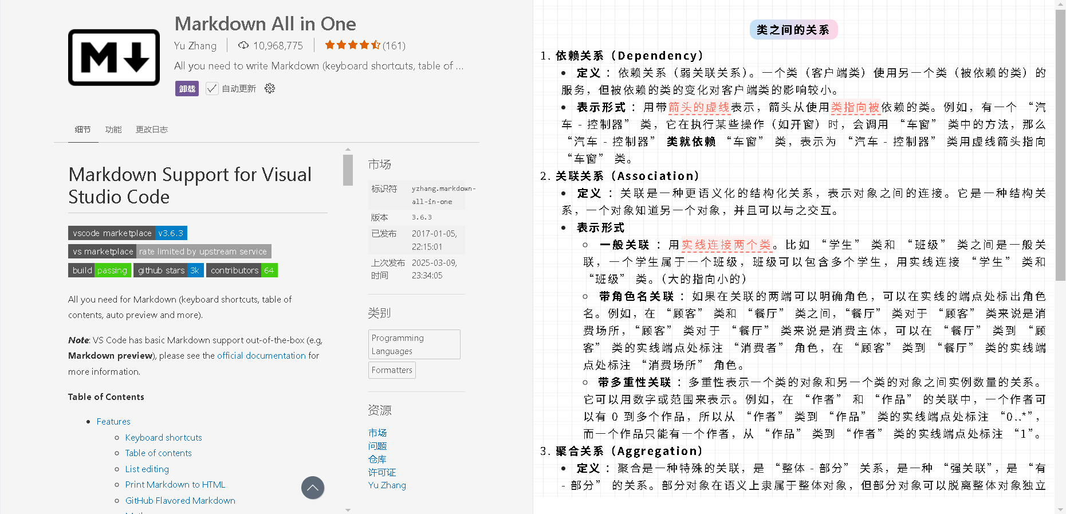This screenshot has width=1066, height=514.
Task: Open the List editing link
Action: pos(147,469)
